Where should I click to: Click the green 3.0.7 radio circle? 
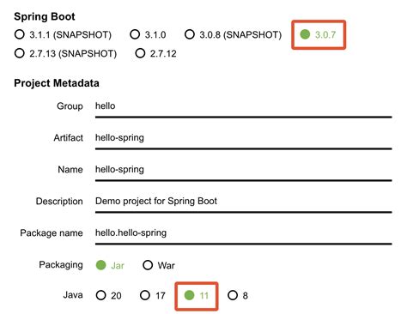pyautogui.click(x=305, y=34)
